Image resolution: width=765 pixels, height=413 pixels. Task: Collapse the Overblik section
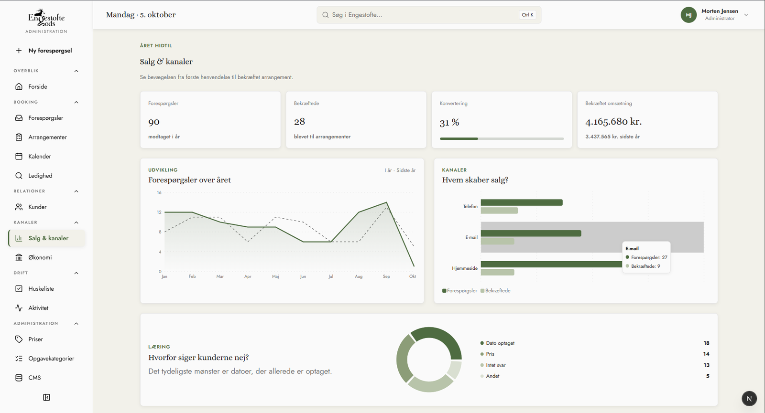(76, 71)
